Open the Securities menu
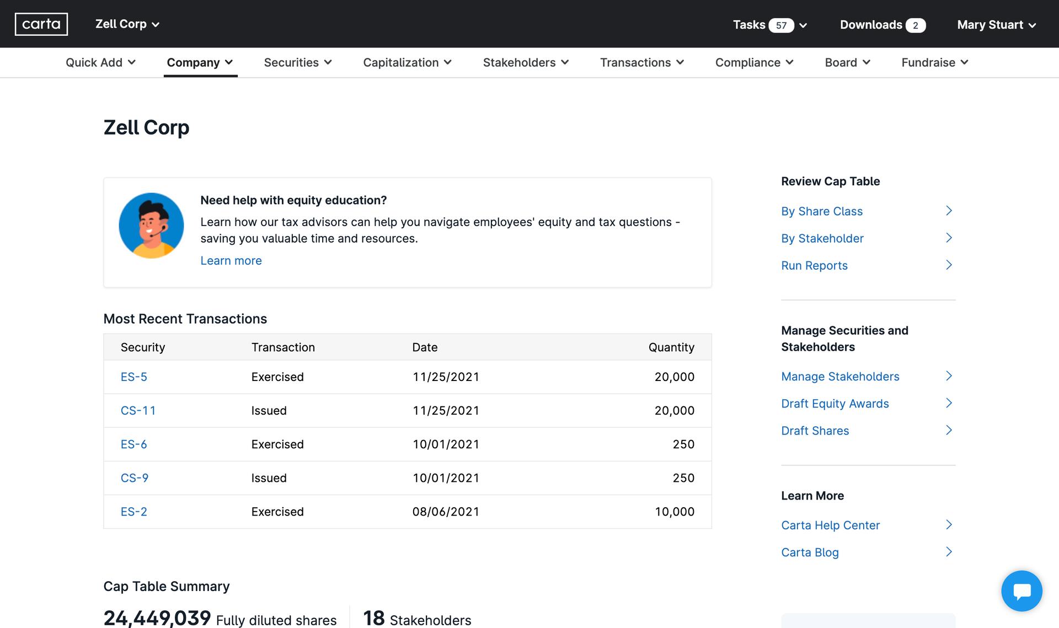 [x=298, y=62]
